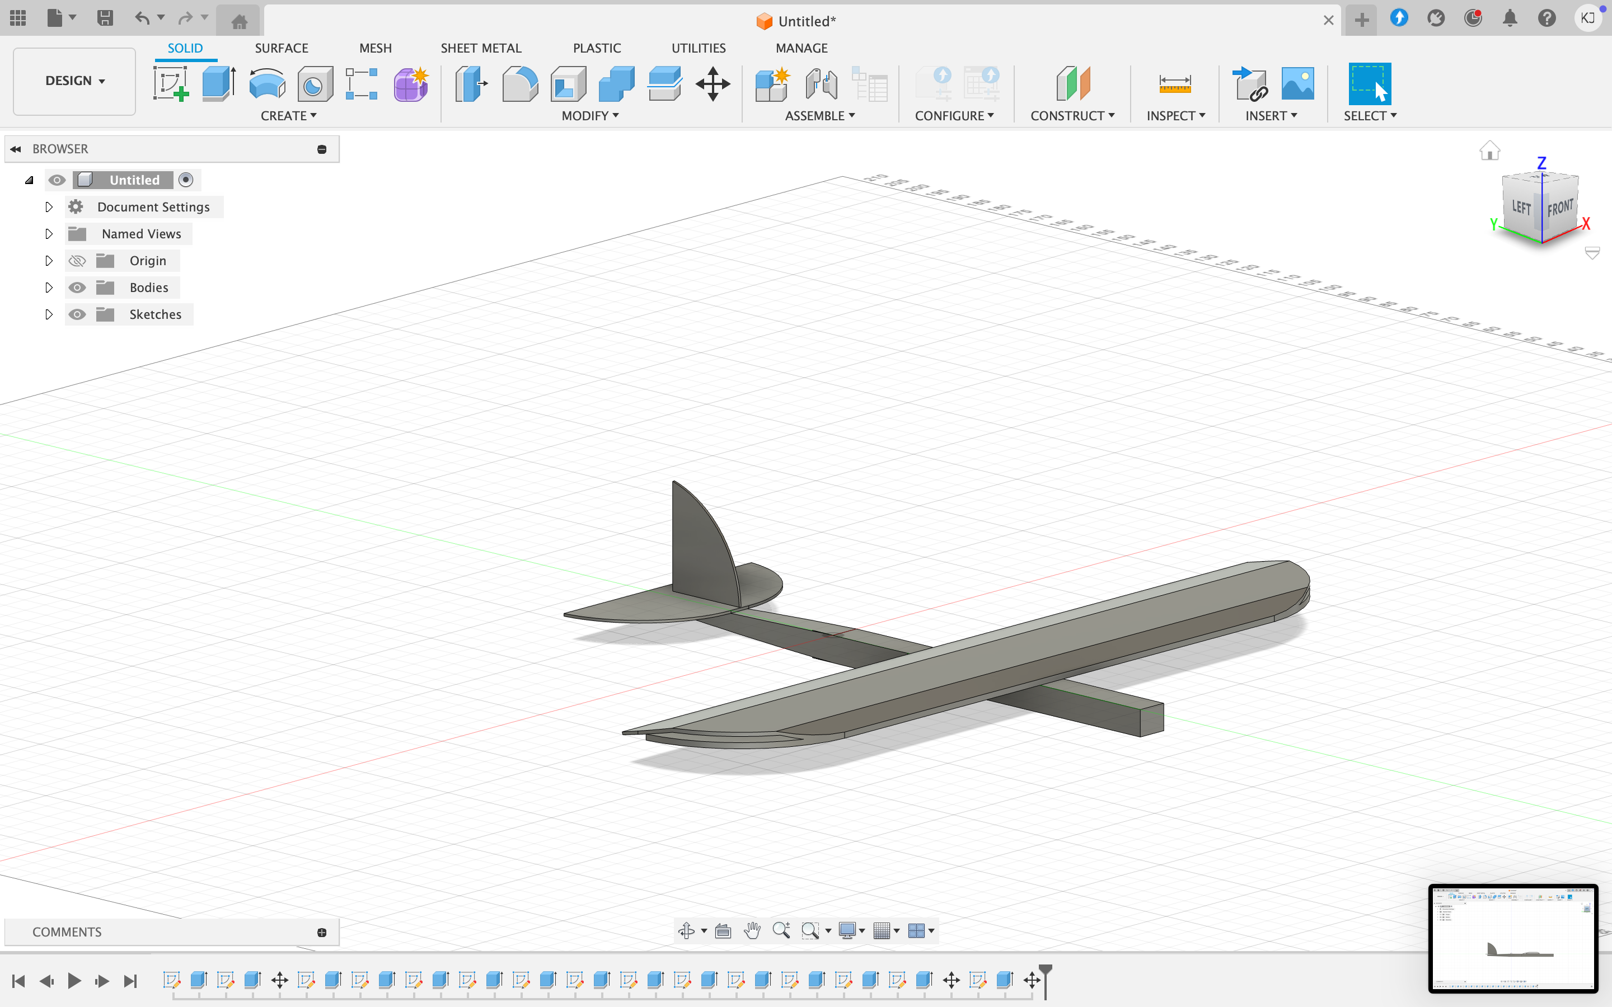
Task: Expand the Named Views node
Action: tap(49, 234)
